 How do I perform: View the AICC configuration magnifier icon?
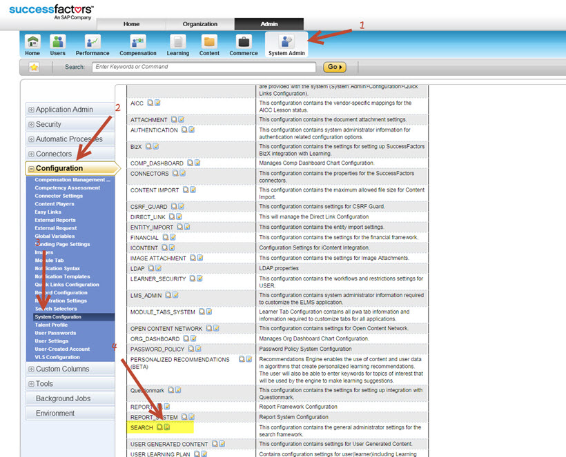150,103
